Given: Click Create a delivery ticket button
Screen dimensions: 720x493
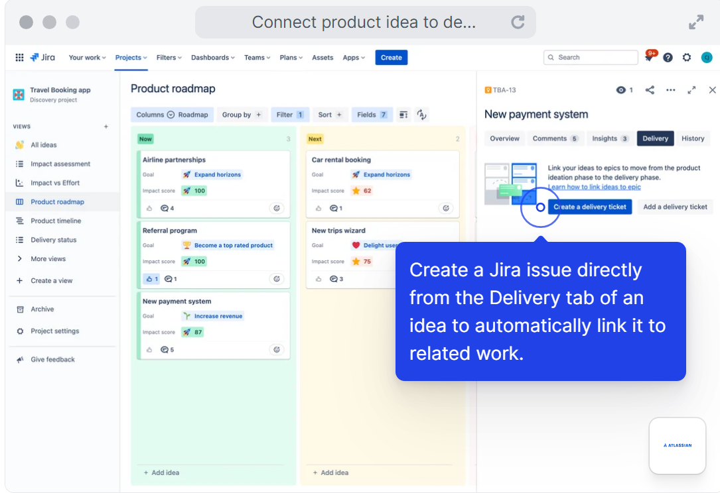Looking at the screenshot, I should click(589, 207).
